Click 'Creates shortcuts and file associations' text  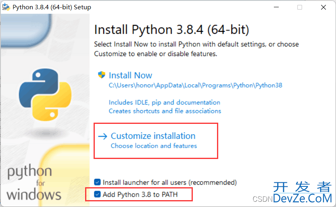(165, 111)
